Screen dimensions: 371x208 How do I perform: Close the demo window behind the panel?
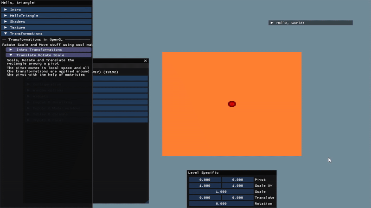145,61
